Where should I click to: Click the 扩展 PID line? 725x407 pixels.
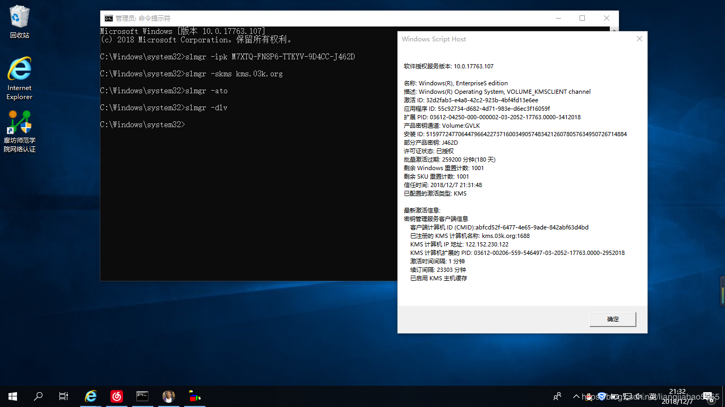point(492,117)
